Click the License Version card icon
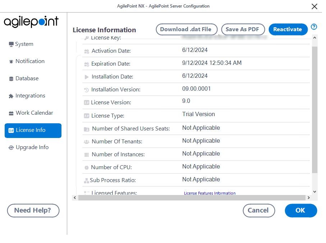This screenshot has height=243, width=326. [x=87, y=103]
